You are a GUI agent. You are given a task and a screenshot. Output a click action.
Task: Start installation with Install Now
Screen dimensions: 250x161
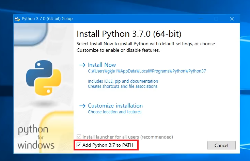pos(102,65)
